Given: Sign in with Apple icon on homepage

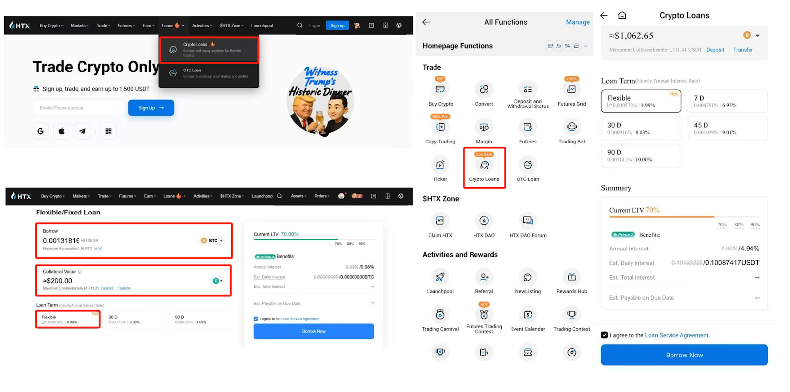Looking at the screenshot, I should tap(62, 131).
